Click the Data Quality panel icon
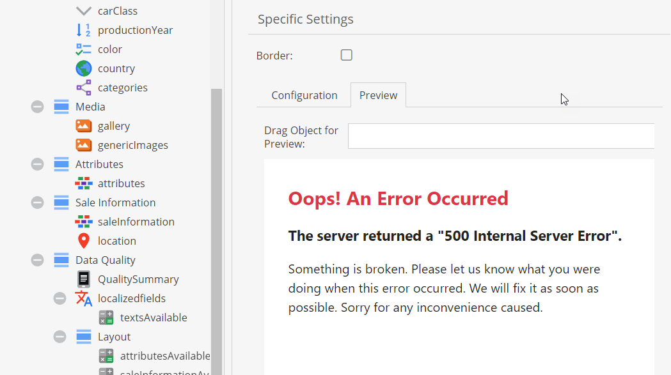This screenshot has width=671, height=375. pos(61,260)
